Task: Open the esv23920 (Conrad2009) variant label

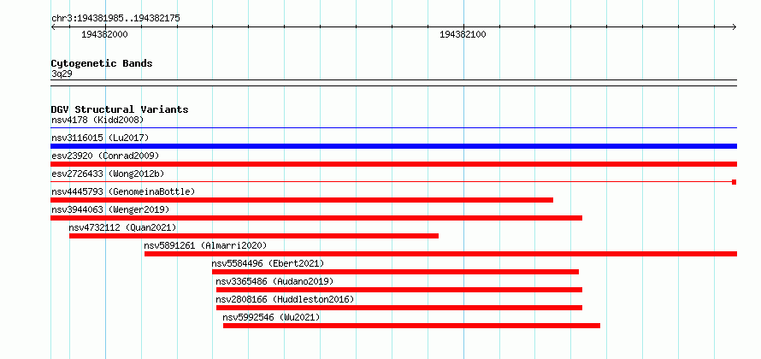Action: [x=105, y=156]
